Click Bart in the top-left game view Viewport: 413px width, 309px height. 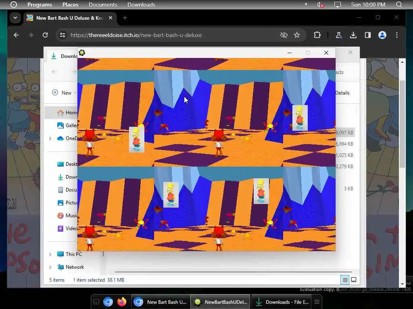pyautogui.click(x=136, y=140)
